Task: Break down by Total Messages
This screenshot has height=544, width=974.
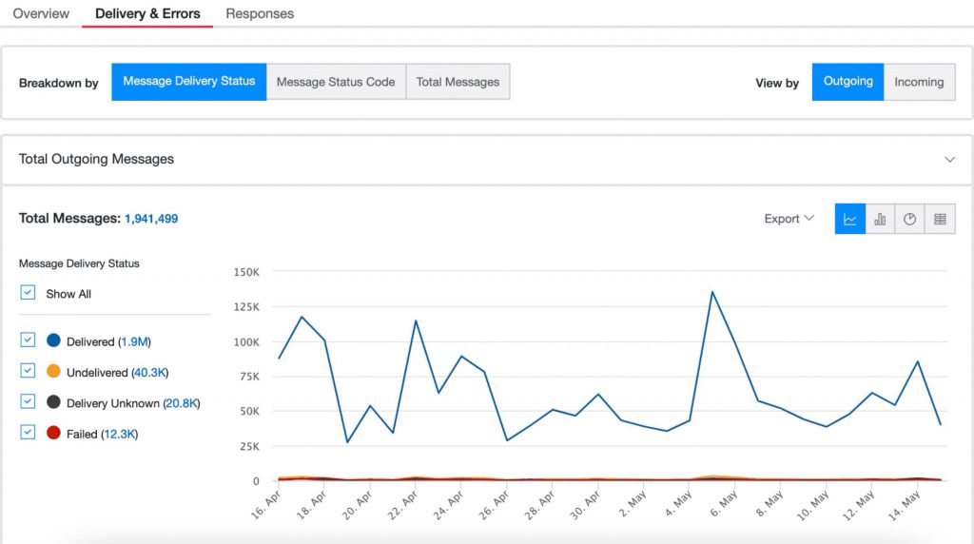Action: pos(458,82)
